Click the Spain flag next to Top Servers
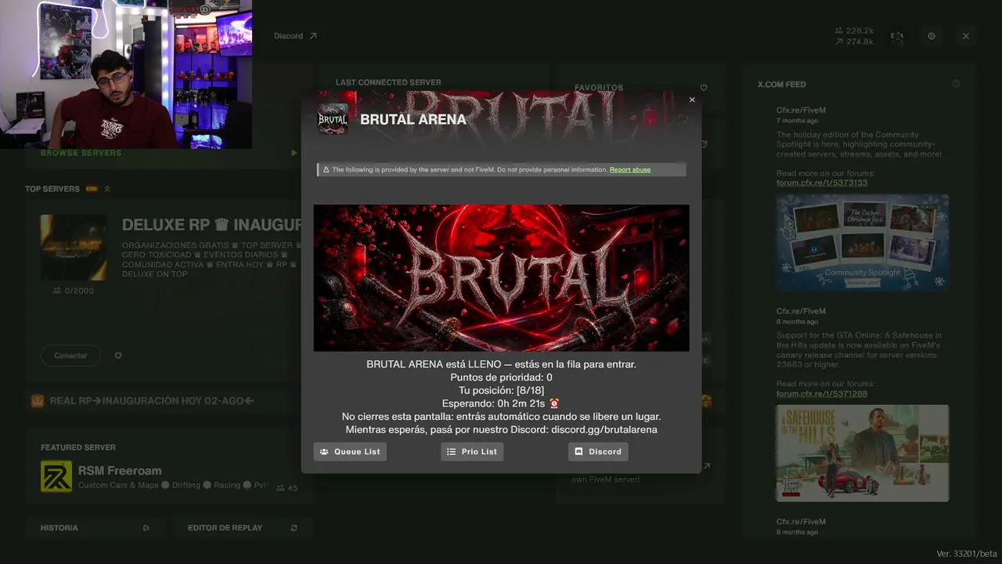1002x564 pixels. 92,189
